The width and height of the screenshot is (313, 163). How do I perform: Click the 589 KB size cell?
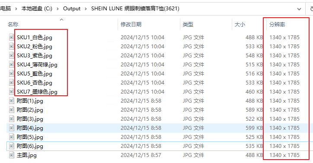[254, 110]
